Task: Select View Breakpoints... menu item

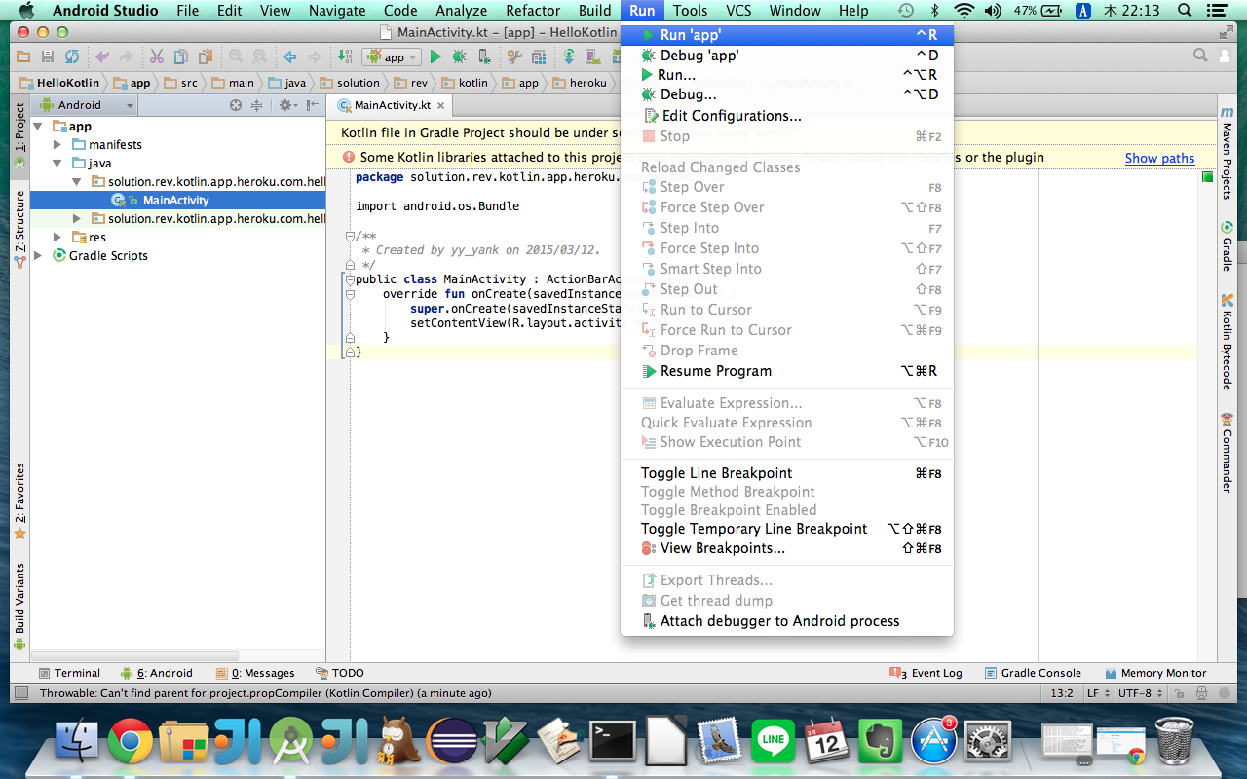Action: pyautogui.click(x=787, y=548)
